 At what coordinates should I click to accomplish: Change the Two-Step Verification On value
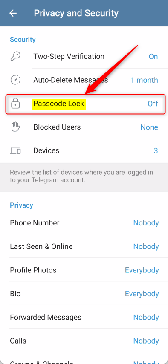(154, 56)
